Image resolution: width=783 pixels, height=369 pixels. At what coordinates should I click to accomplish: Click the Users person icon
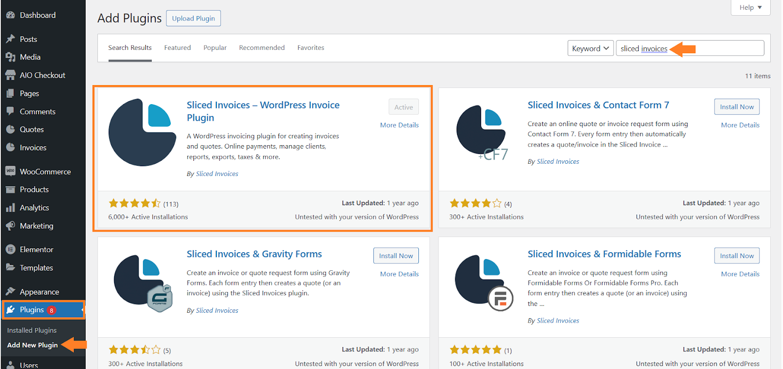click(x=10, y=365)
